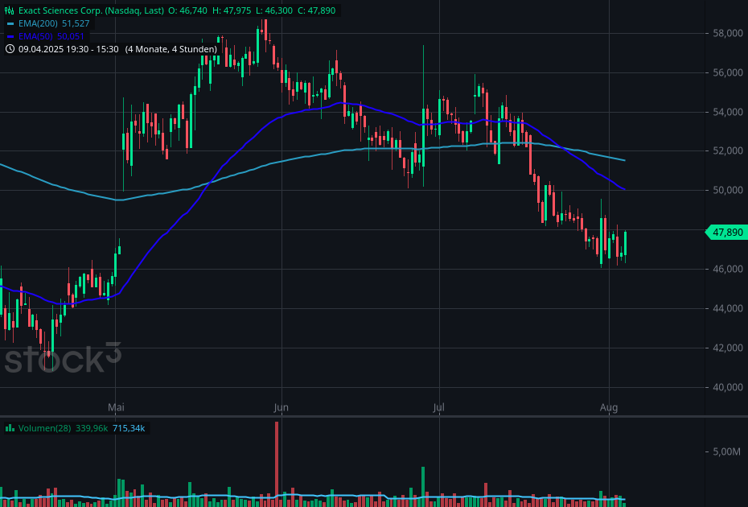Click the 5,00M volume axis label
748x507 pixels.
[x=726, y=452]
